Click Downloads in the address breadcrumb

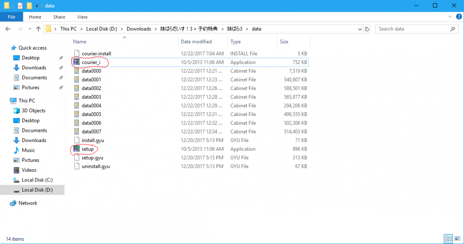139,29
